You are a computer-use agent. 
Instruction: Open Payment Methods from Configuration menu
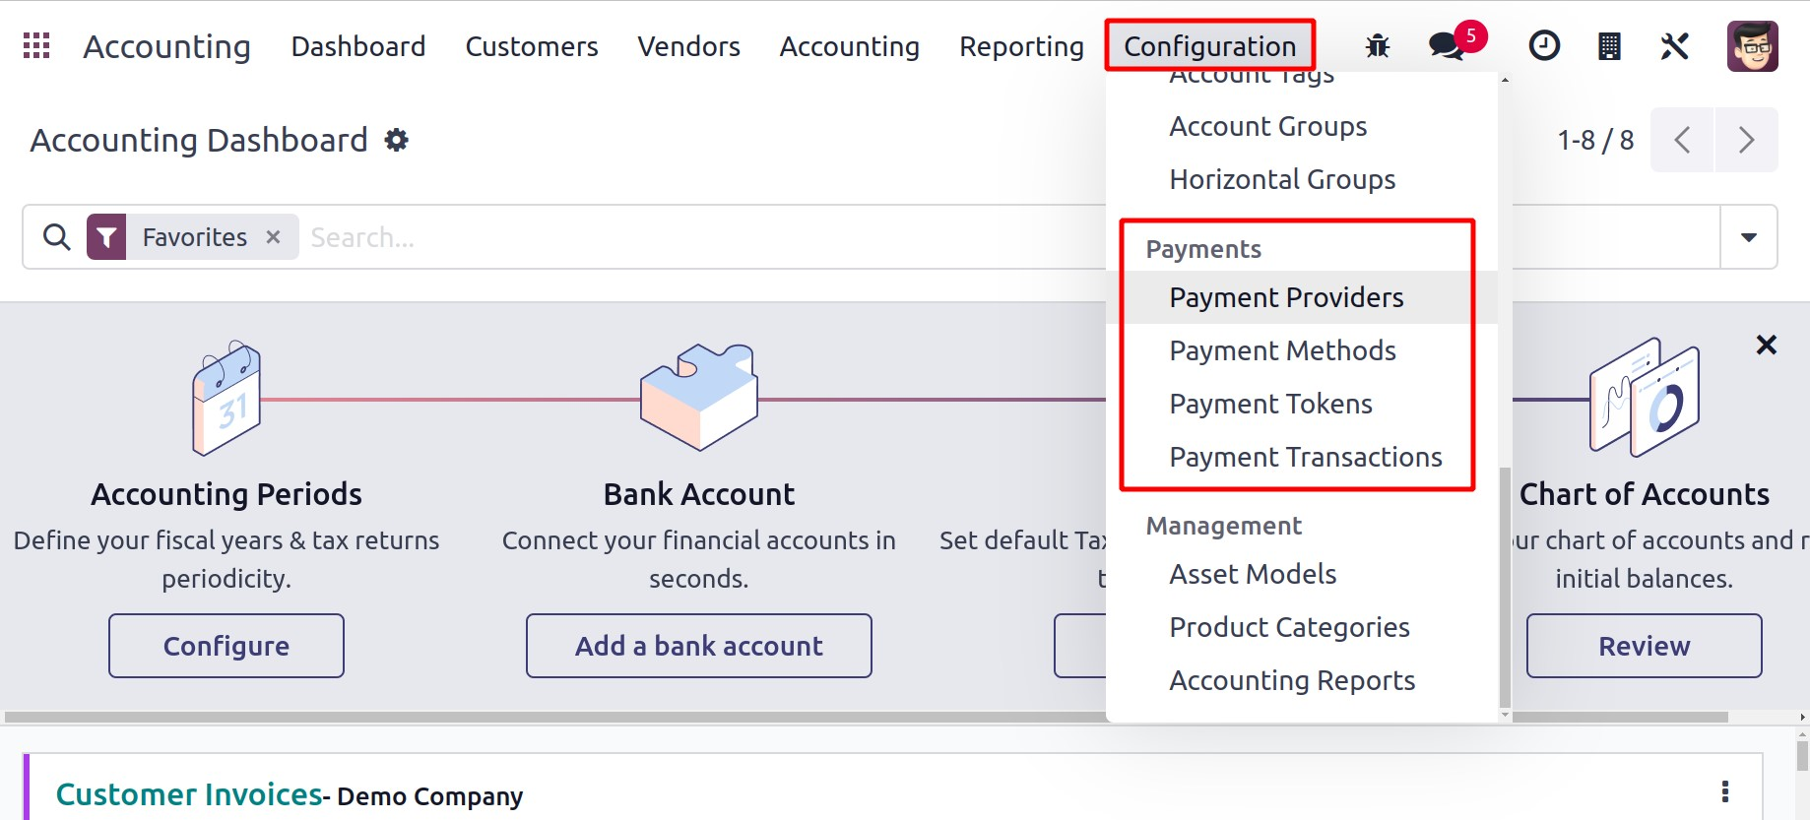1282,350
